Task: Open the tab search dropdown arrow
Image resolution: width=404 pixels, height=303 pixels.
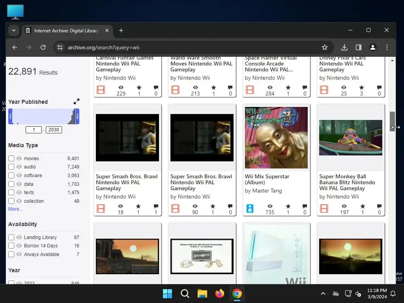Action: click(x=14, y=30)
